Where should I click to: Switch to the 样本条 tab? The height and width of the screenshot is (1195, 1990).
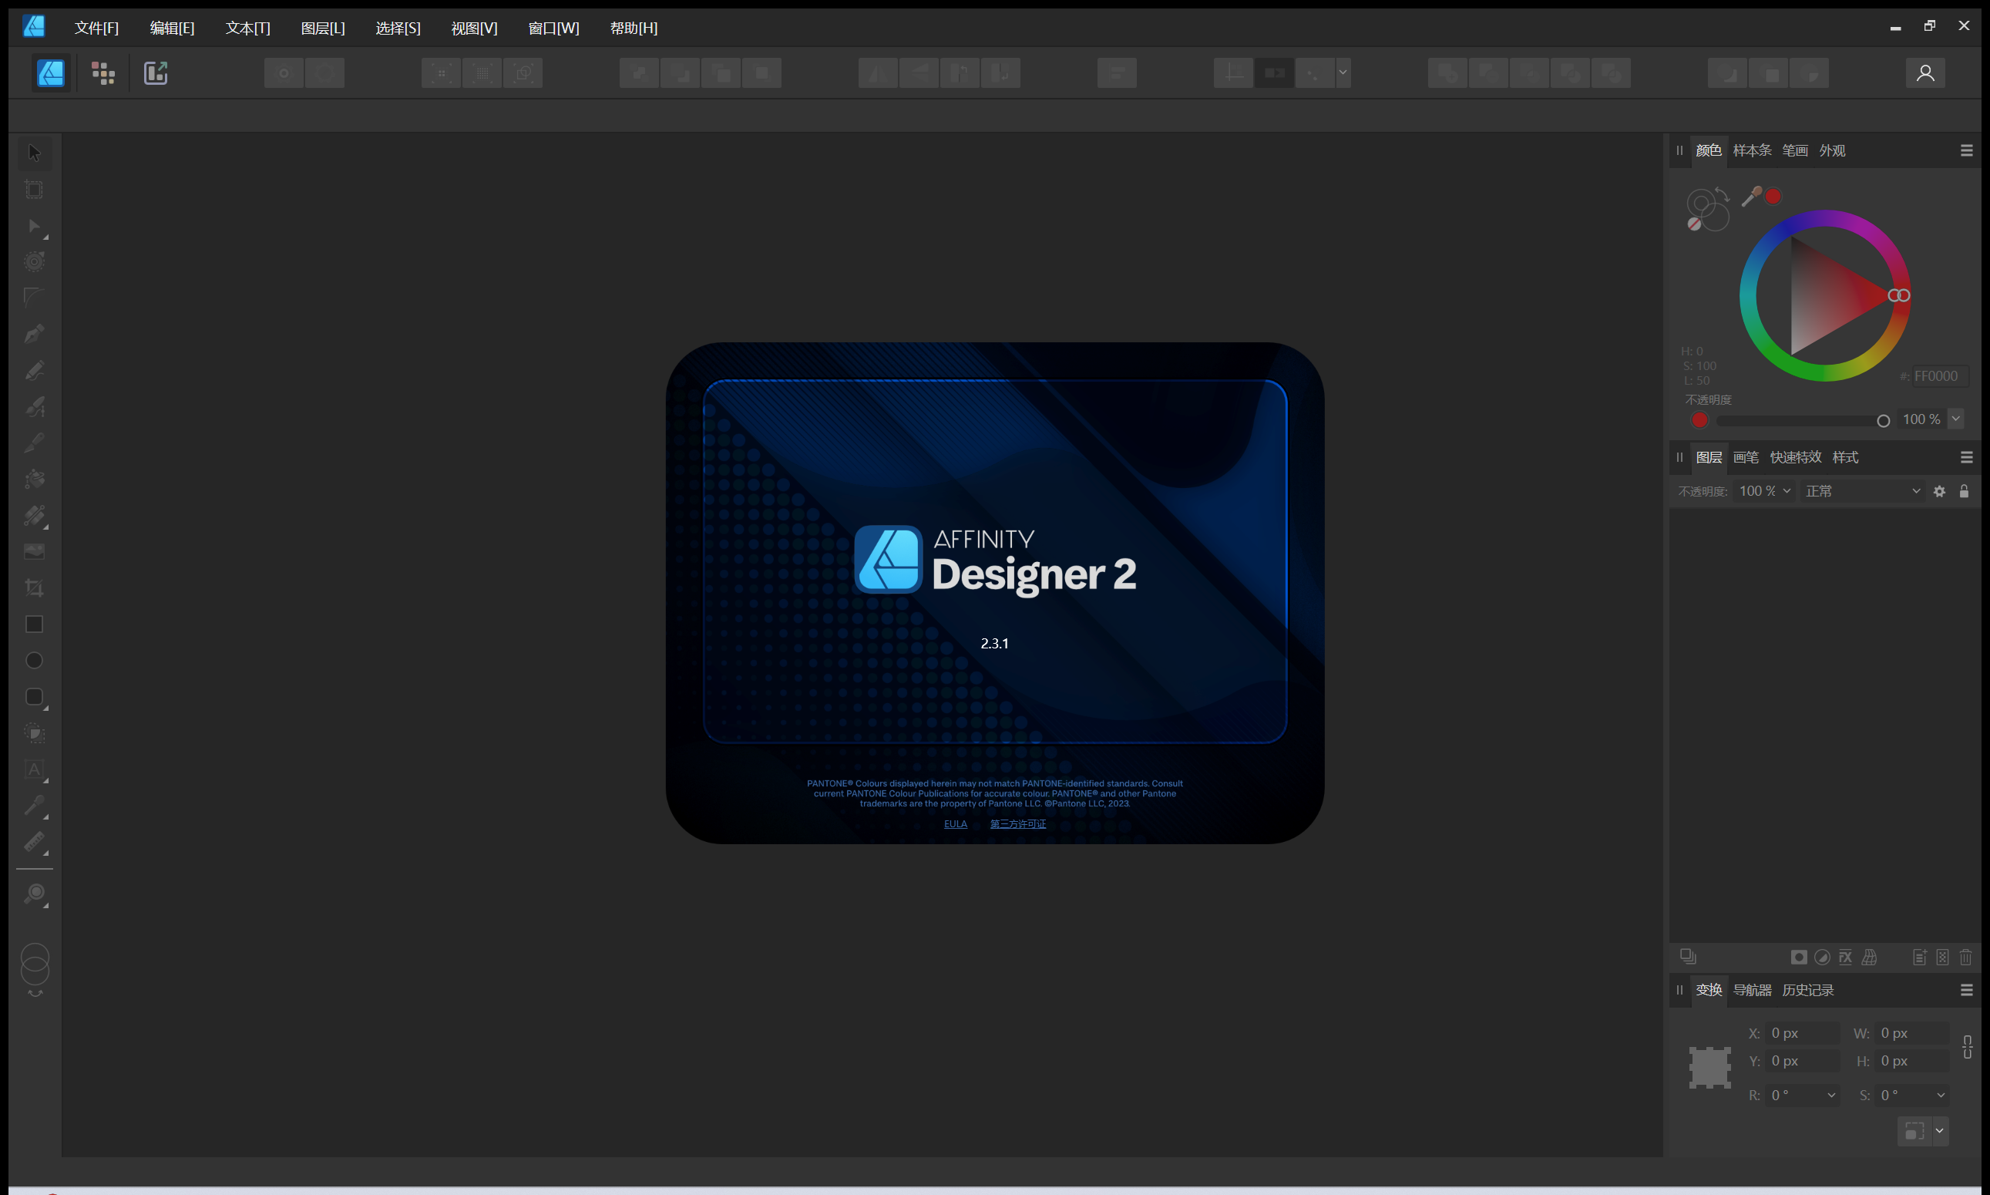(x=1752, y=150)
